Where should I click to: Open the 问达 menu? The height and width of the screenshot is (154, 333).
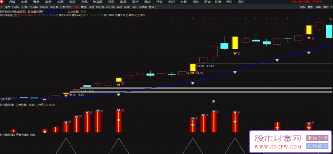[x=196, y=2]
